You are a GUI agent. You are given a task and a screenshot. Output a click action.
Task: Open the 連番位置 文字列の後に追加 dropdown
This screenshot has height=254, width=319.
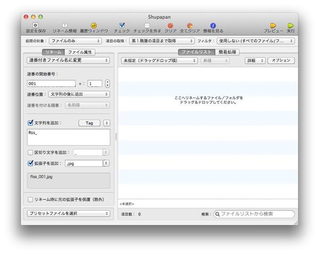[x=79, y=94]
